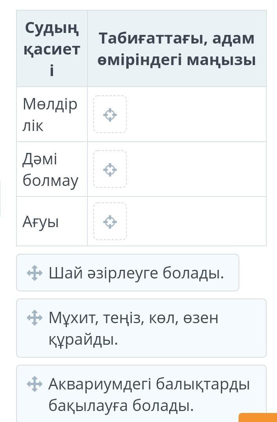Image resolution: width=277 pixels, height=422 pixels.
Task: Click the move handle icon on Мұхит, теңіз card
Action: (x=35, y=318)
